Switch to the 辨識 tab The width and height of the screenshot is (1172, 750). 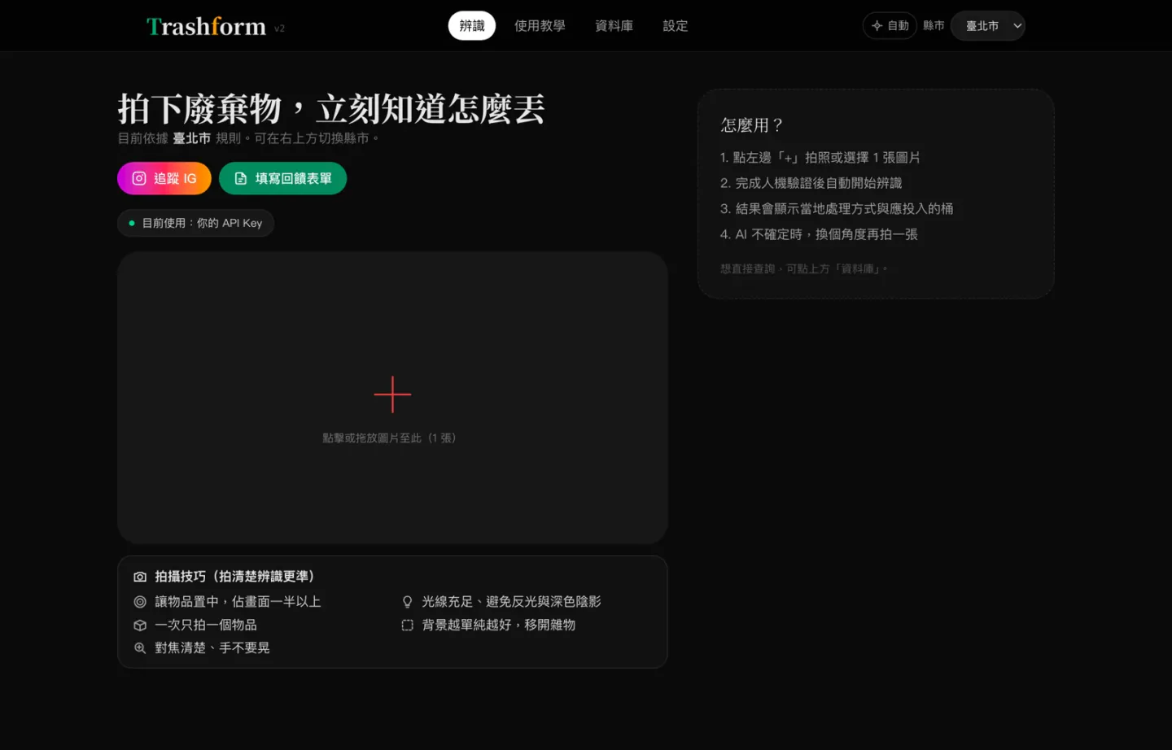pos(472,26)
